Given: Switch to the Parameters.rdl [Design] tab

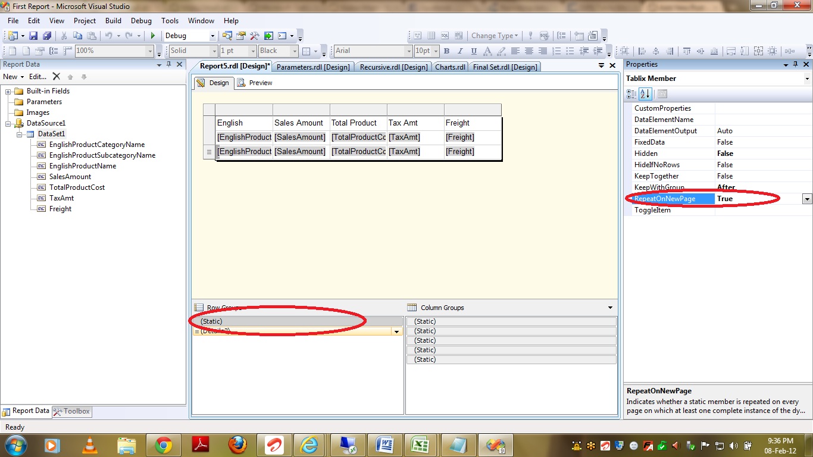Looking at the screenshot, I should pos(313,67).
